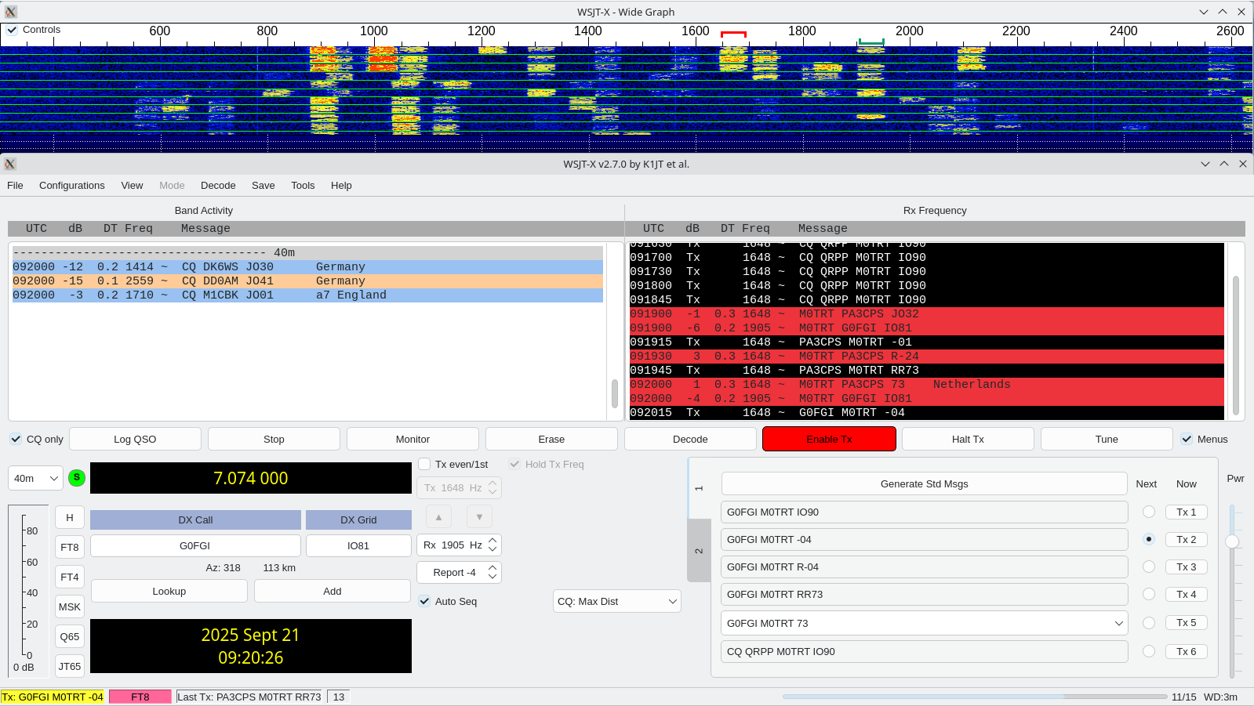The height and width of the screenshot is (706, 1254).
Task: Toggle the CQ only checkbox
Action: pyautogui.click(x=15, y=439)
